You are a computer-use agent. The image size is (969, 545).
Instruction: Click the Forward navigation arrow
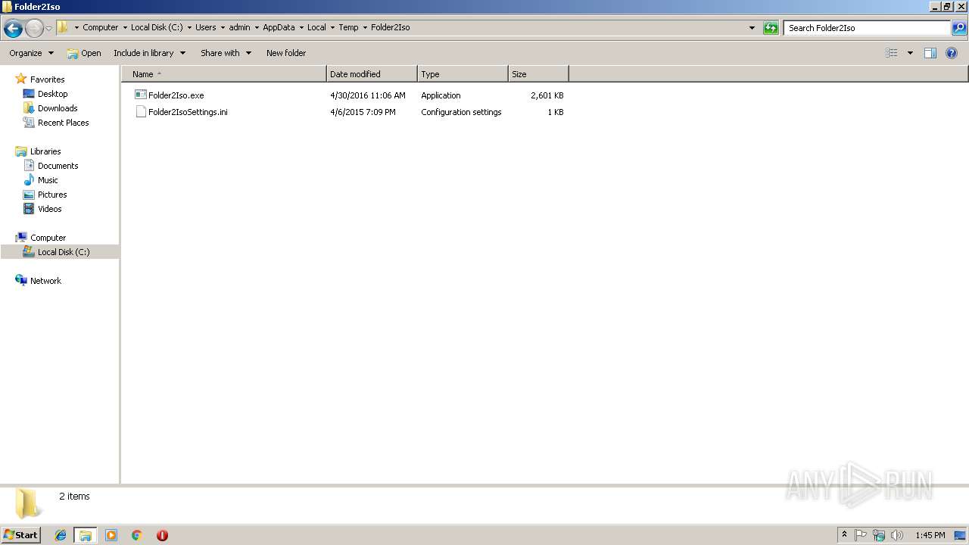34,28
